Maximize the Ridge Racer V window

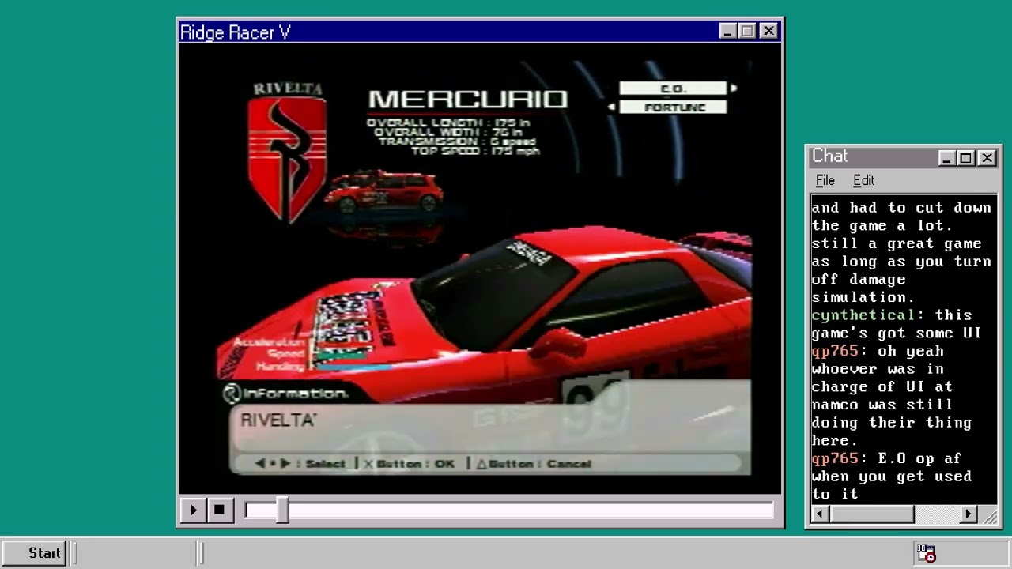coord(748,31)
